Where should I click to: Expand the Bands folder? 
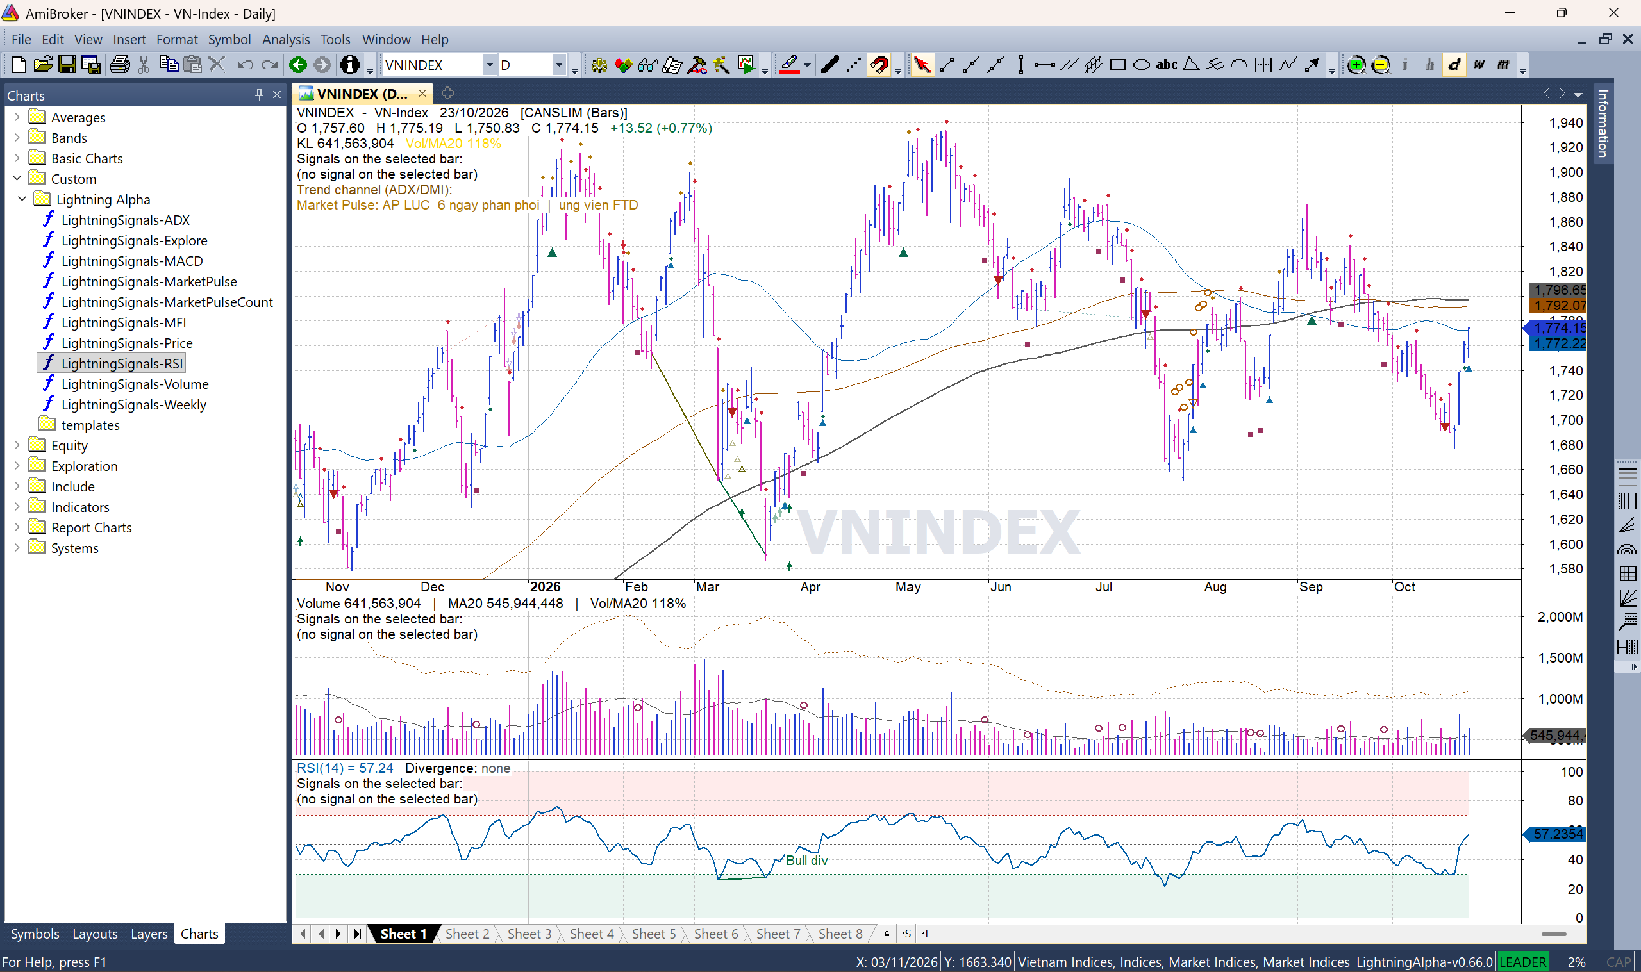pos(17,138)
